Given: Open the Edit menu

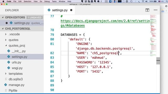Looking at the screenshot, I should pos(20,1).
